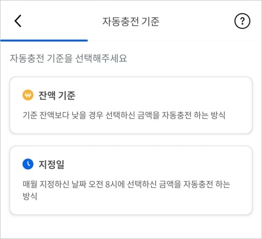The image size is (262, 239).
Task: Click the blue clock icon
Action: pyautogui.click(x=28, y=164)
